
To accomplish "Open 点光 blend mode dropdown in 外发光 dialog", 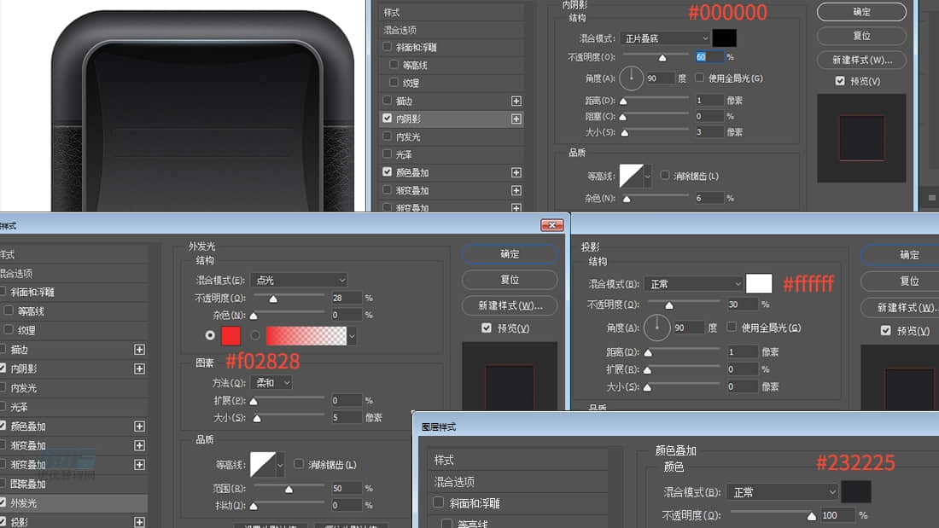I will (299, 280).
